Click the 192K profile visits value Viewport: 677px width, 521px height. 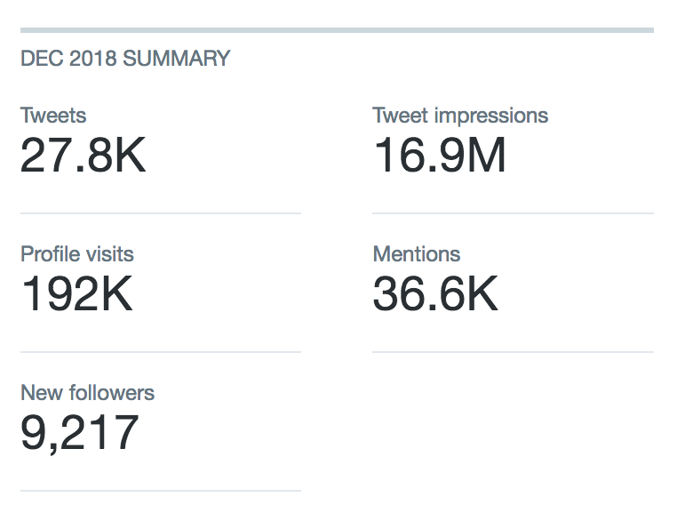tap(77, 293)
